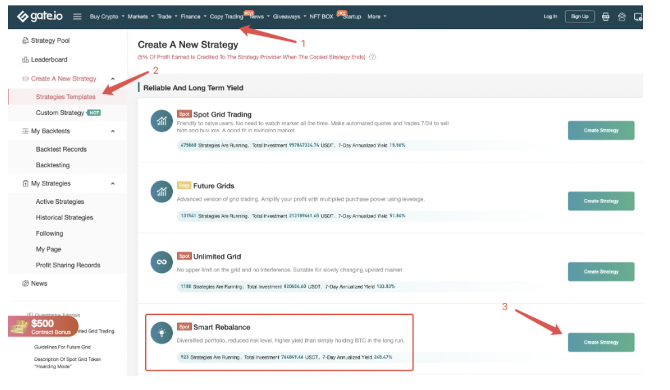This screenshot has width=670, height=390.
Task: Click the help question mark icon
Action: [372, 57]
